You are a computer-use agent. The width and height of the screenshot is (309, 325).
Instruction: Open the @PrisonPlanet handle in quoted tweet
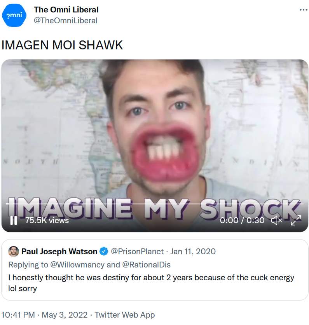pyautogui.click(x=138, y=252)
